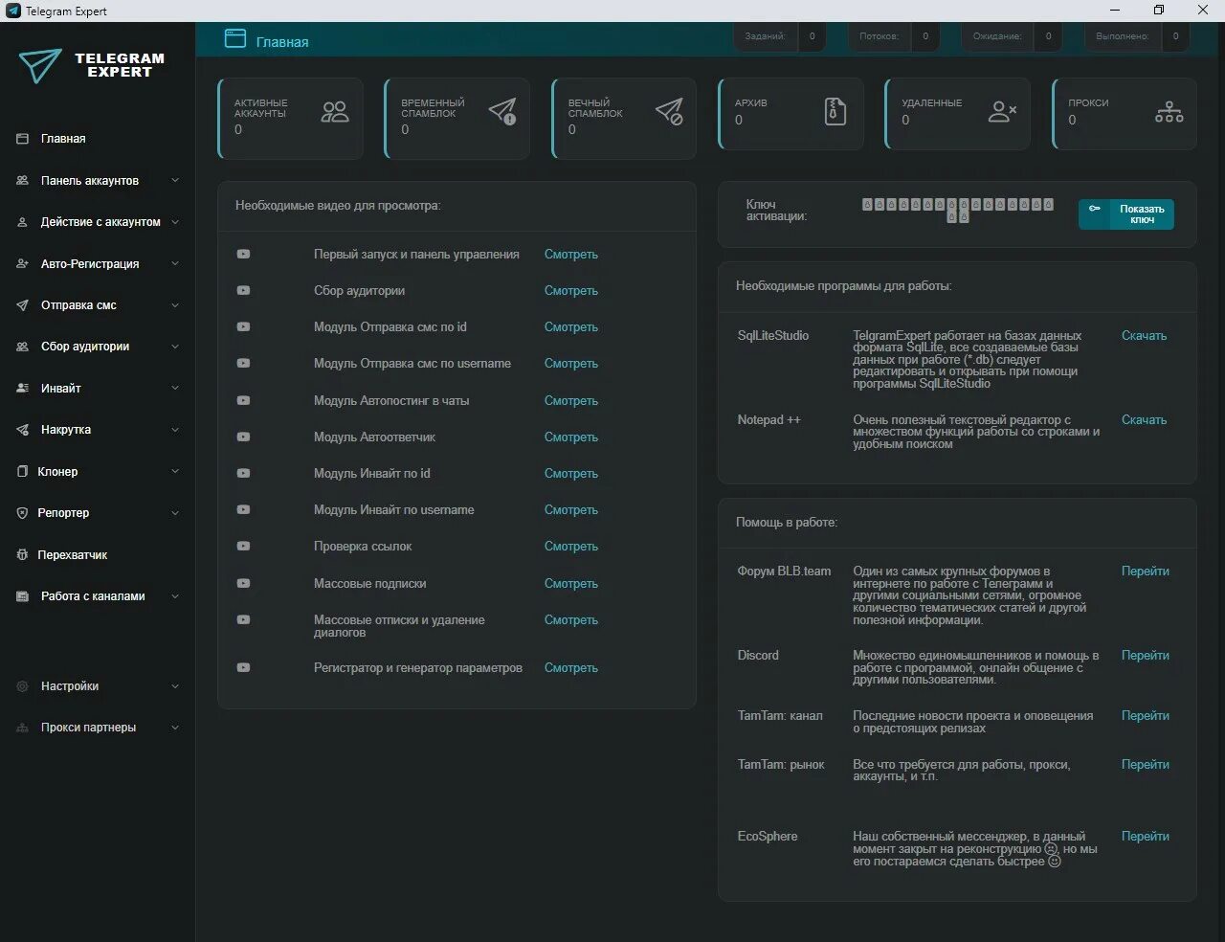Click the Временный спамблок plane icon
This screenshot has height=942, width=1225.
502,112
